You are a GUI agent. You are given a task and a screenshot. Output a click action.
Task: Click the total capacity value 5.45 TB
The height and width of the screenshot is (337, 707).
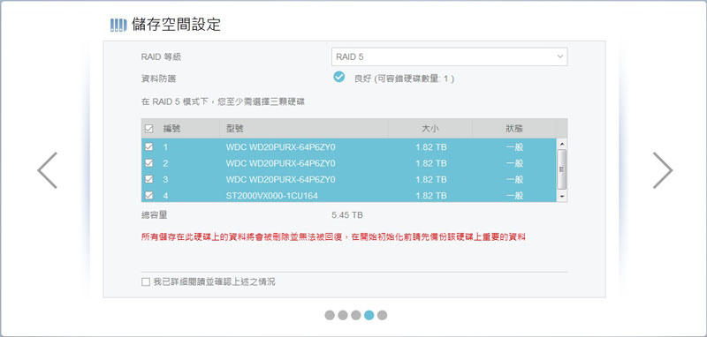point(347,215)
